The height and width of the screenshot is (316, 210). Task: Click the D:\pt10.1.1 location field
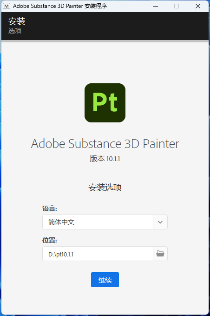(98, 254)
